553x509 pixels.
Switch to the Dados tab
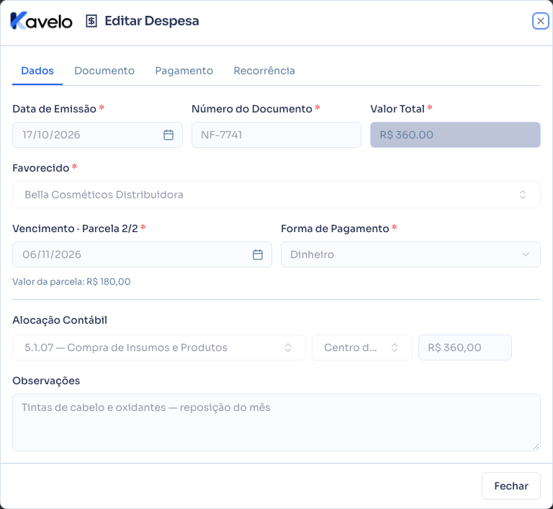point(37,71)
